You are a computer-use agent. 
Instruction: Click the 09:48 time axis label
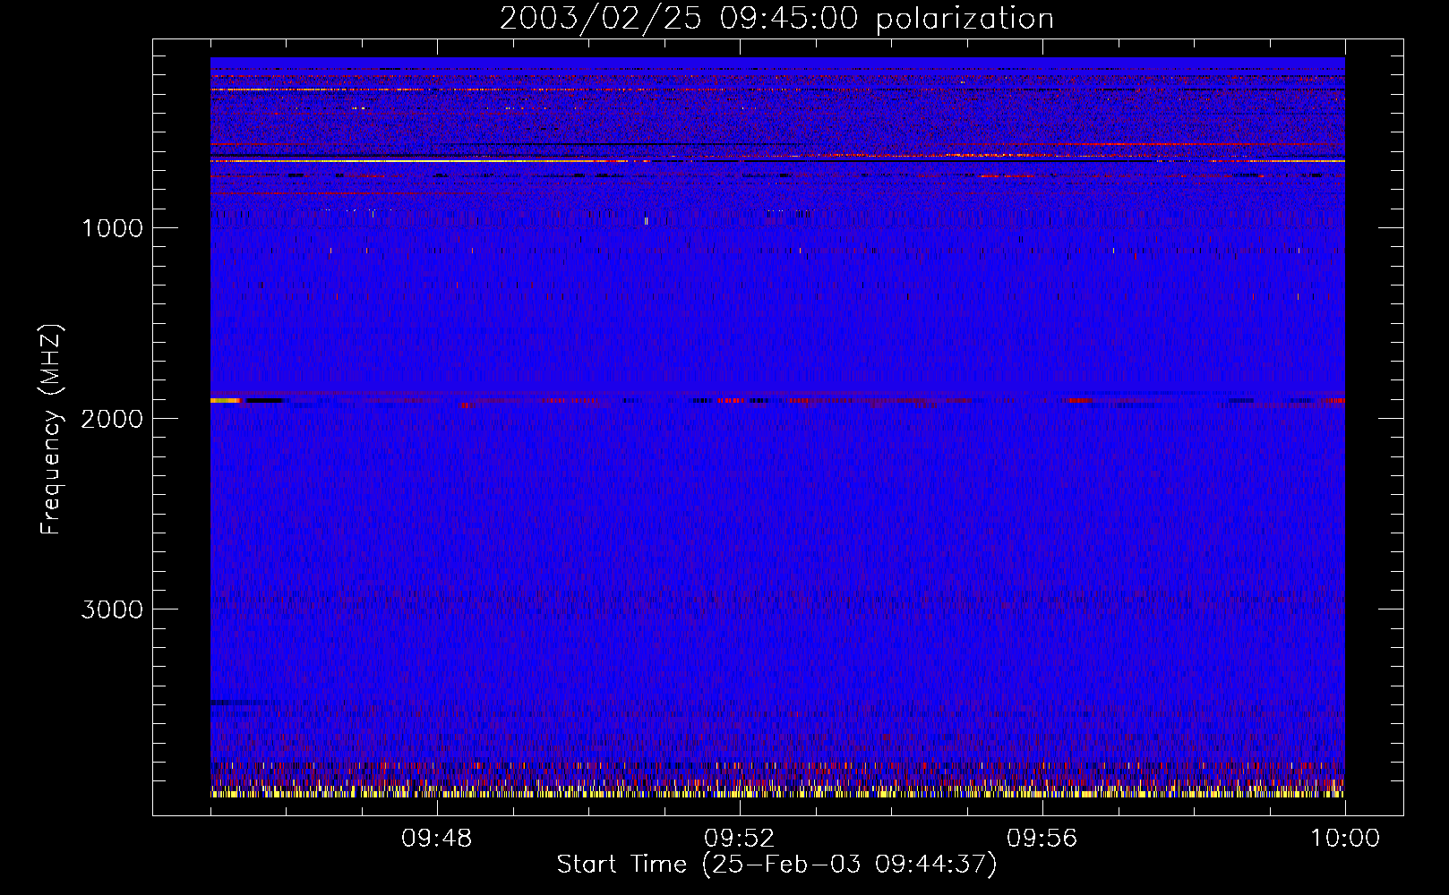[436, 839]
